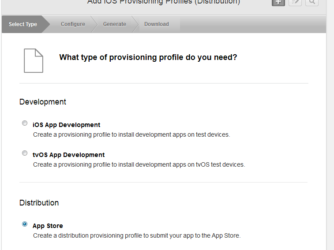Click the bold iOS App Development label
Screen dimensions: 334x250
[67, 125]
